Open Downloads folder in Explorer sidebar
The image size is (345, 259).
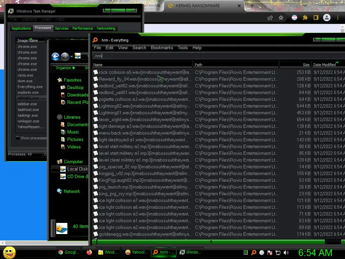tap(77, 95)
